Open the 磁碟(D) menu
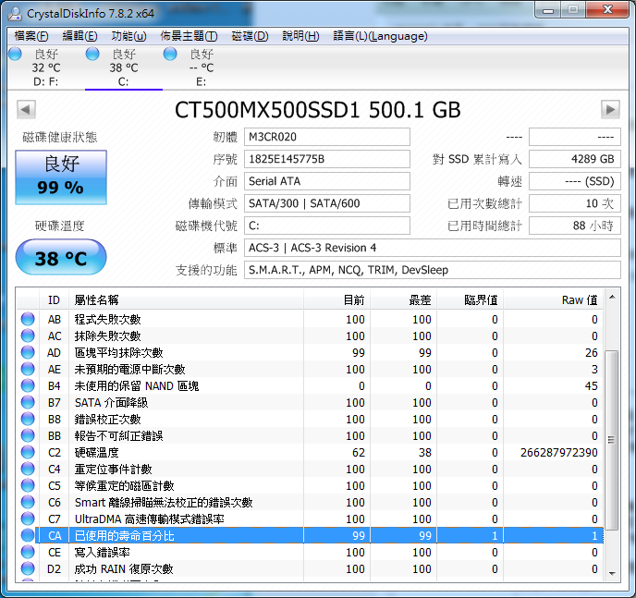 250,36
